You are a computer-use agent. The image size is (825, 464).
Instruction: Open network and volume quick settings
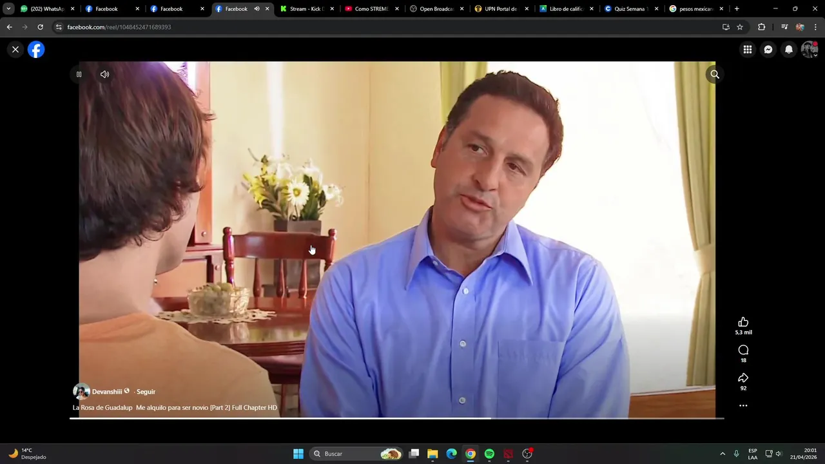[x=773, y=454]
